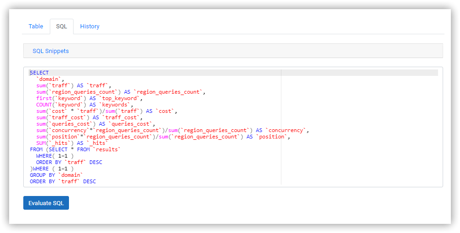The height and width of the screenshot is (233, 460).
Task: Select the SQL tab
Action: click(x=62, y=26)
